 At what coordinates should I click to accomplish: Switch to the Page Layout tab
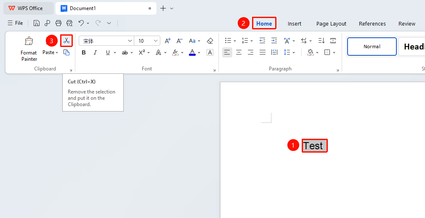[x=331, y=24]
